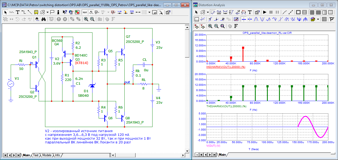Open the color toolbox dropdown in analysis window

[318, 19]
